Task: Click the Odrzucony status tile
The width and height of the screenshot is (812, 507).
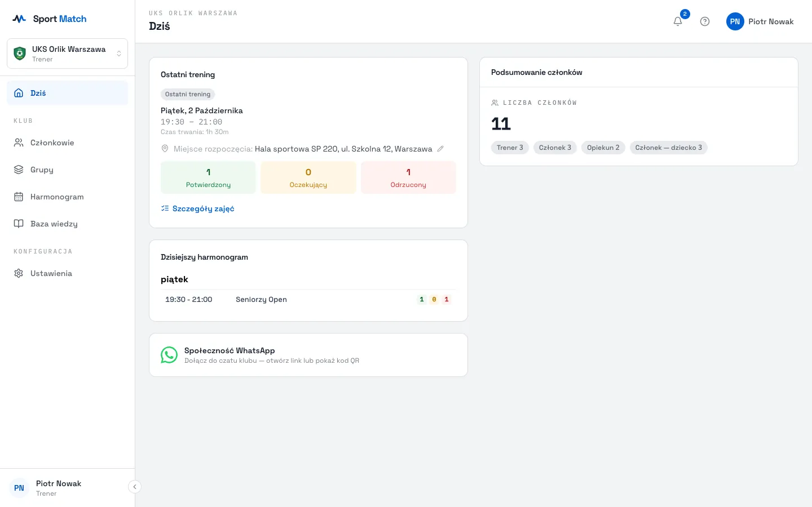Action: coord(408,177)
